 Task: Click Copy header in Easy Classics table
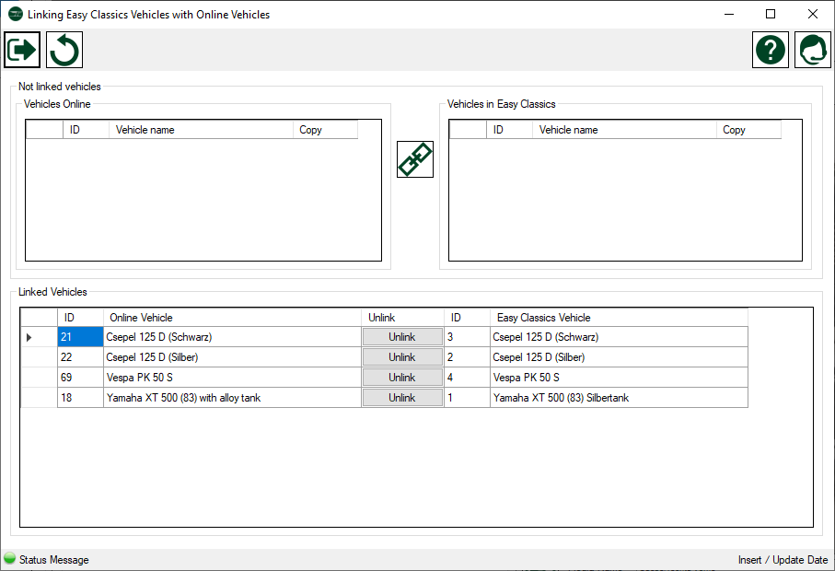(748, 130)
